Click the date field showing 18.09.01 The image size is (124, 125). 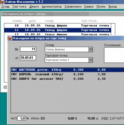click(x=28, y=58)
